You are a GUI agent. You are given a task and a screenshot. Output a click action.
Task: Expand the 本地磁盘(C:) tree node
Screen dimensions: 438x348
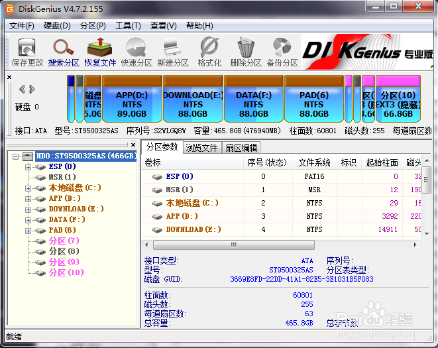coord(28,188)
